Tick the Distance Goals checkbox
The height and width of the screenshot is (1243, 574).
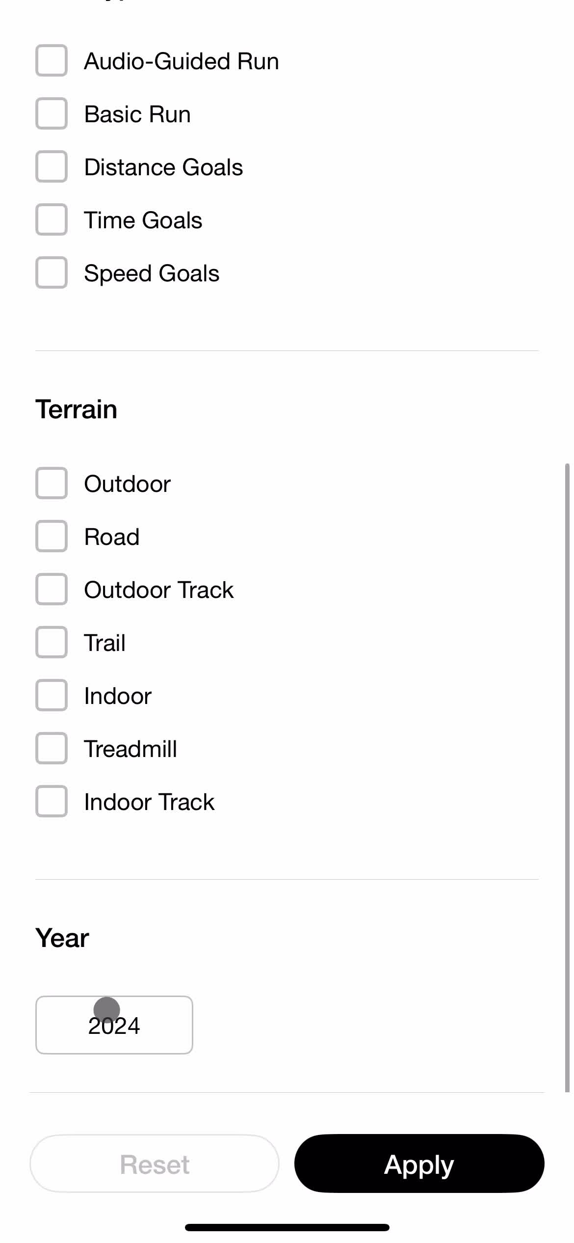coord(51,167)
